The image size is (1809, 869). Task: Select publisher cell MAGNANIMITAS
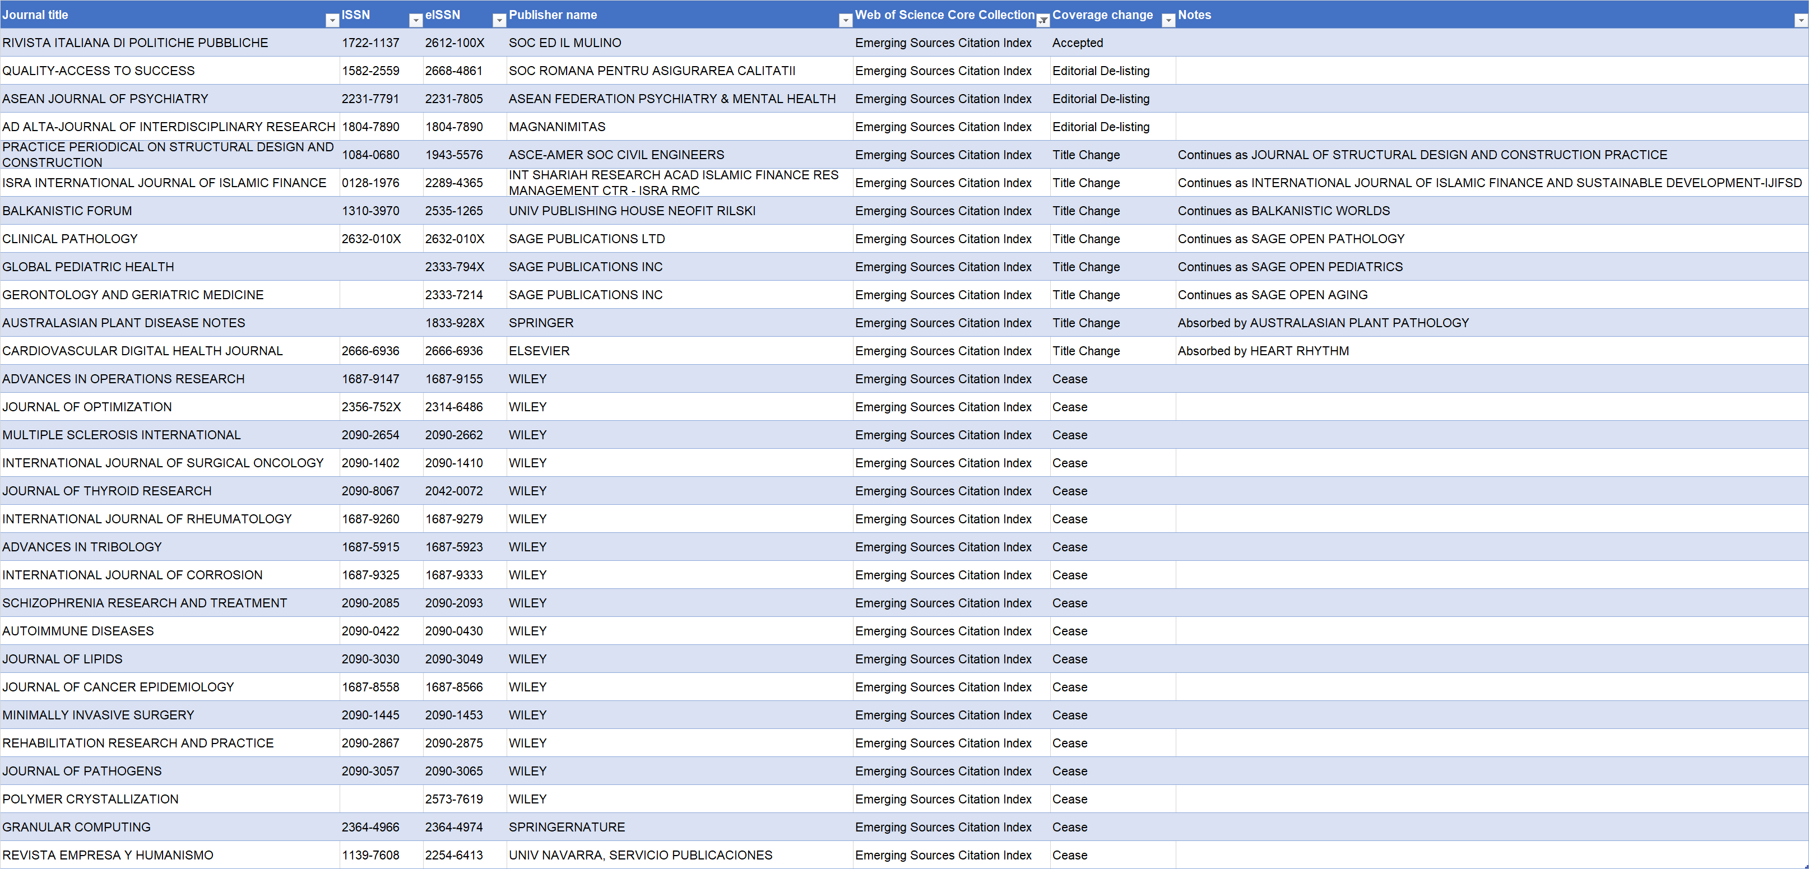point(680,127)
